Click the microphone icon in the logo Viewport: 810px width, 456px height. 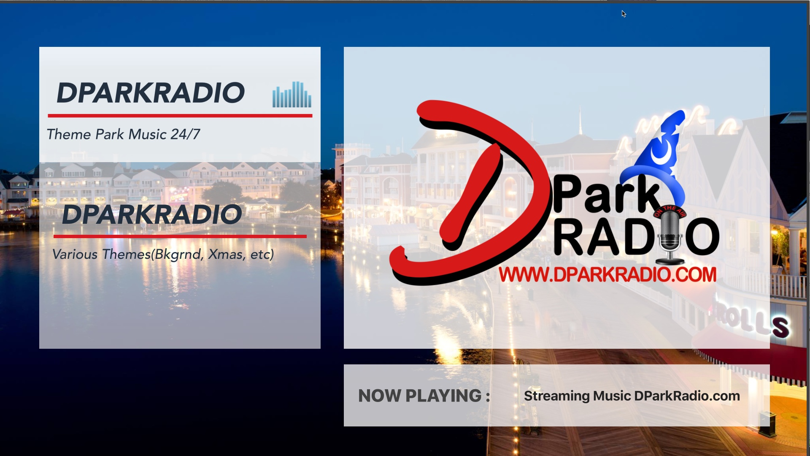(670, 236)
